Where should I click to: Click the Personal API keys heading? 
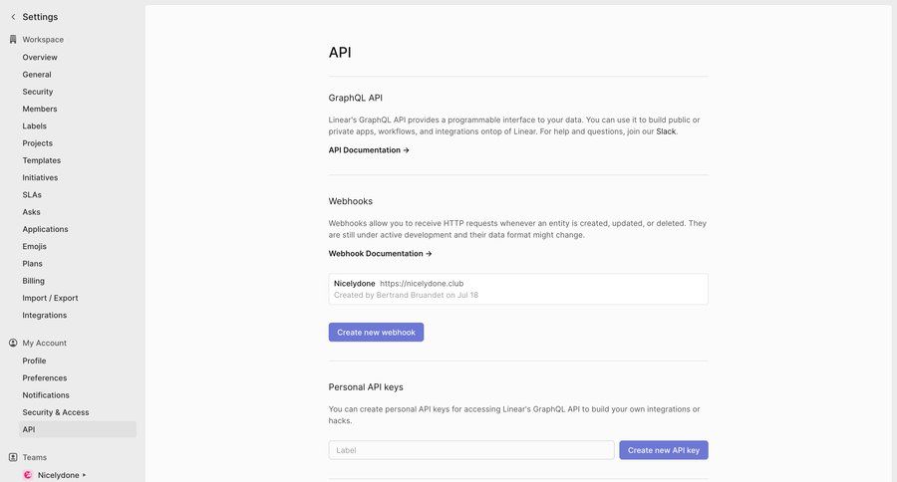366,387
